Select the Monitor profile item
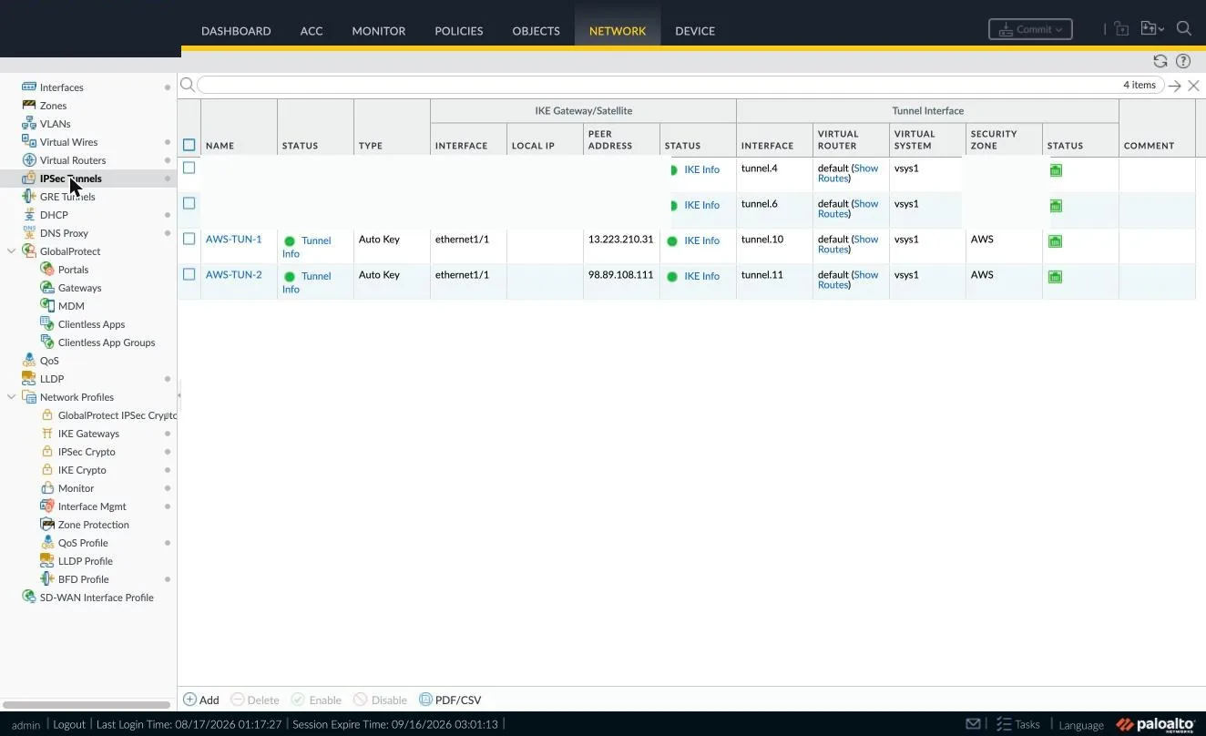The height and width of the screenshot is (736, 1206). tap(77, 488)
